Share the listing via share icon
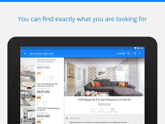This screenshot has height=124, width=165. pos(135,54)
